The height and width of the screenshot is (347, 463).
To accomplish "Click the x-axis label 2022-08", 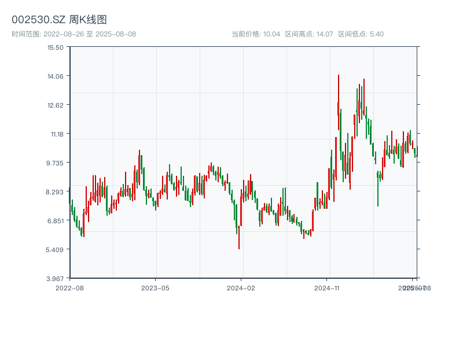I will click(69, 288).
